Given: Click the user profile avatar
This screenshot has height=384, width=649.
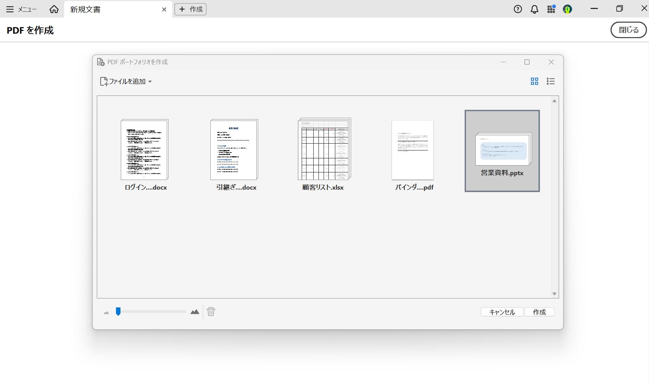Looking at the screenshot, I should click(568, 9).
